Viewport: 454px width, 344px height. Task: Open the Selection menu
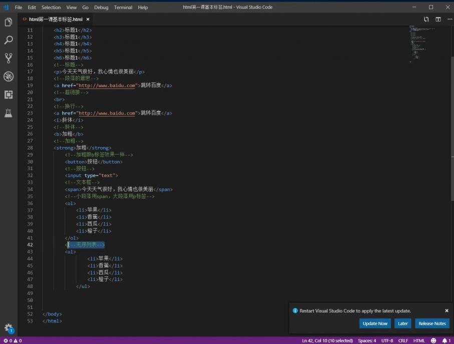51,7
